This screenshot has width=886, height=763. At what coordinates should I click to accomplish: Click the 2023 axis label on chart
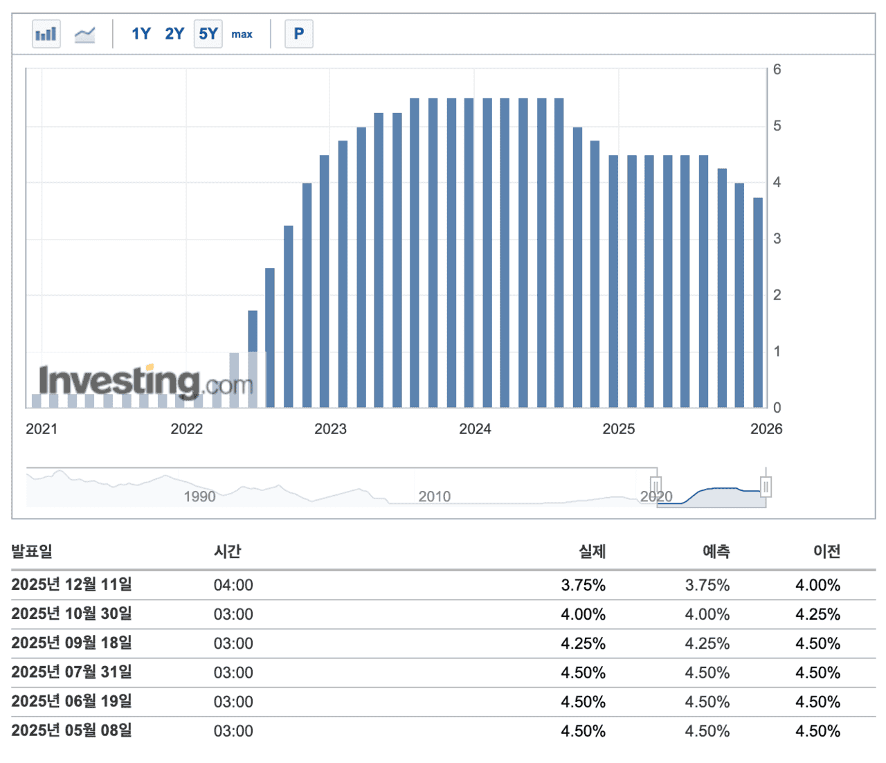click(x=331, y=429)
